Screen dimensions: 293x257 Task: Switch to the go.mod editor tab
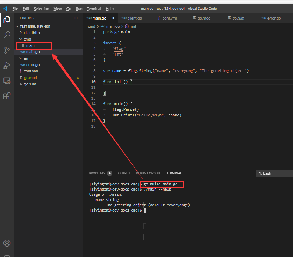pyautogui.click(x=205, y=18)
